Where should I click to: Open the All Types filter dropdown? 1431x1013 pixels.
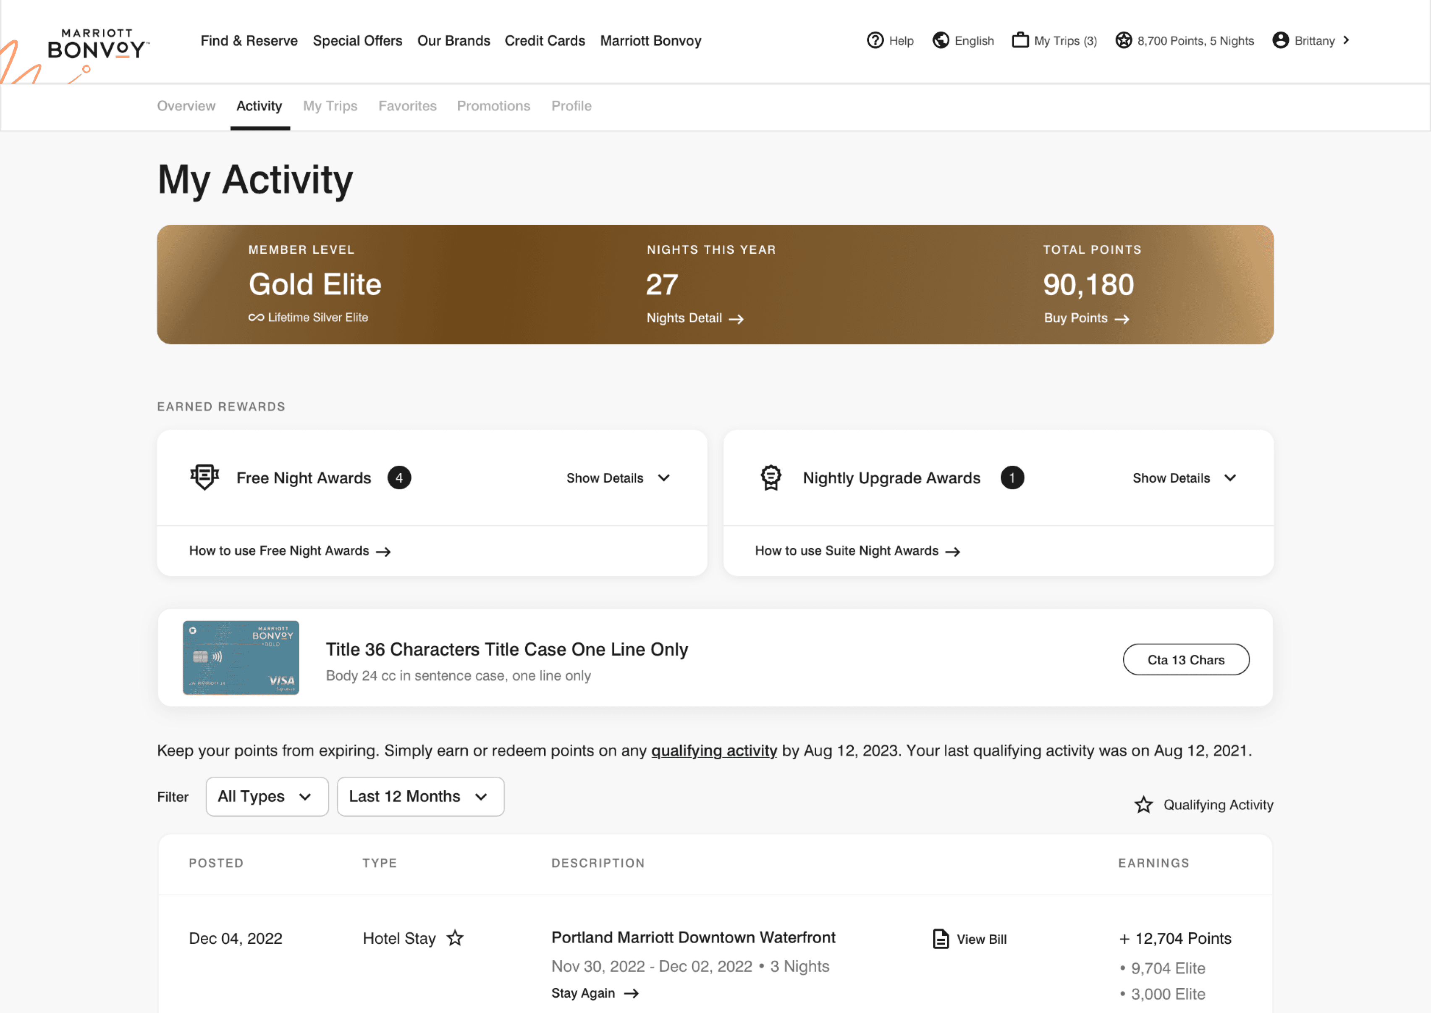tap(267, 797)
